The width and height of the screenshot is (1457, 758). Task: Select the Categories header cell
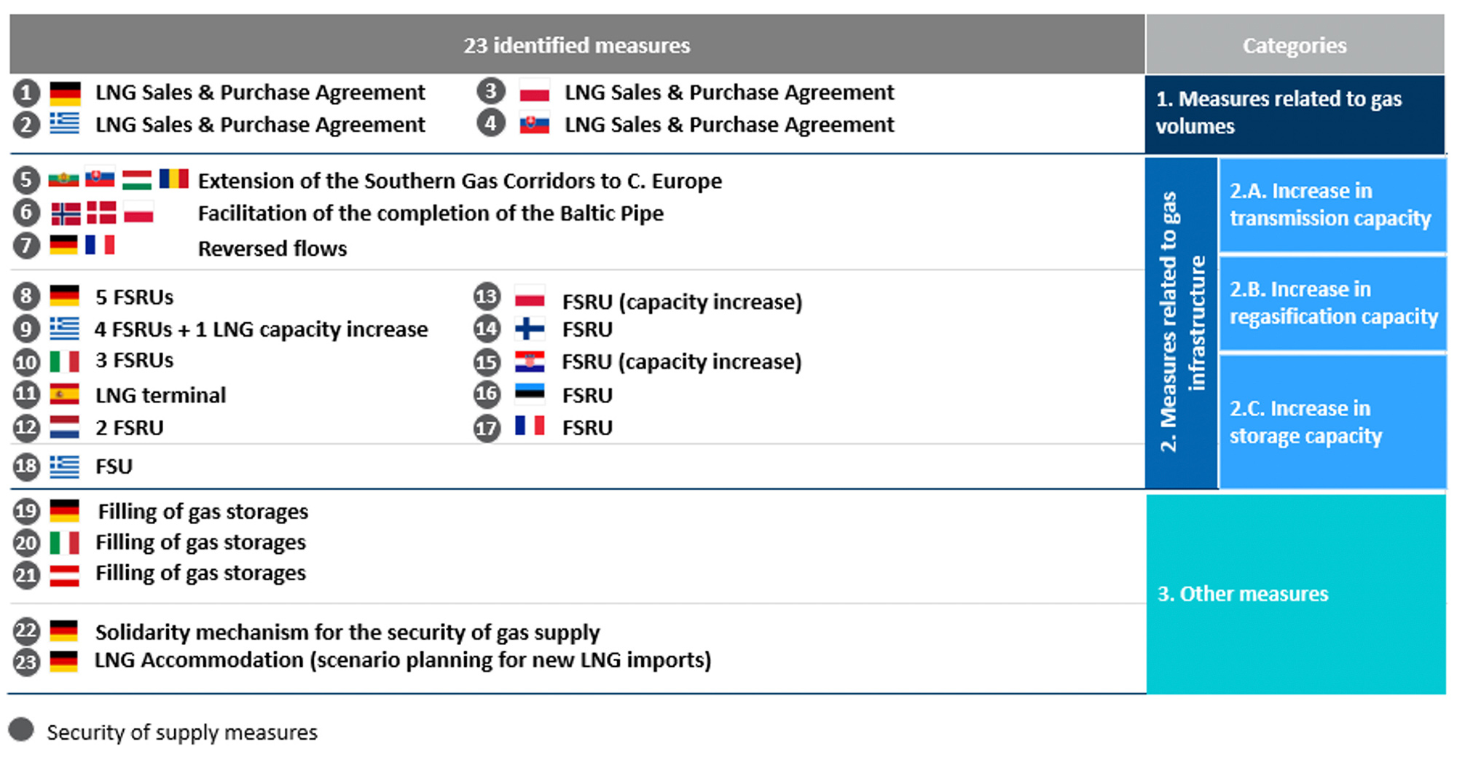tap(1295, 45)
